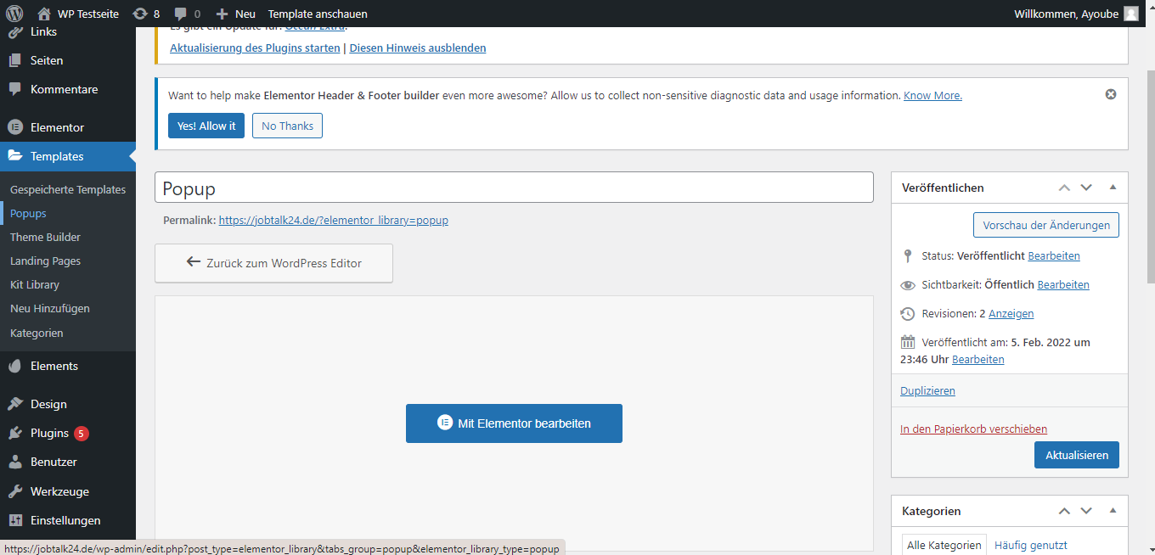Click the Duplizieren link
The image size is (1155, 555).
927,390
